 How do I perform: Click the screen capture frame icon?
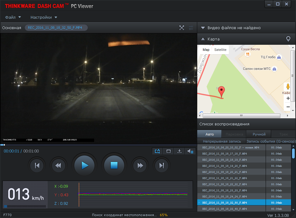pyautogui.click(x=168, y=151)
